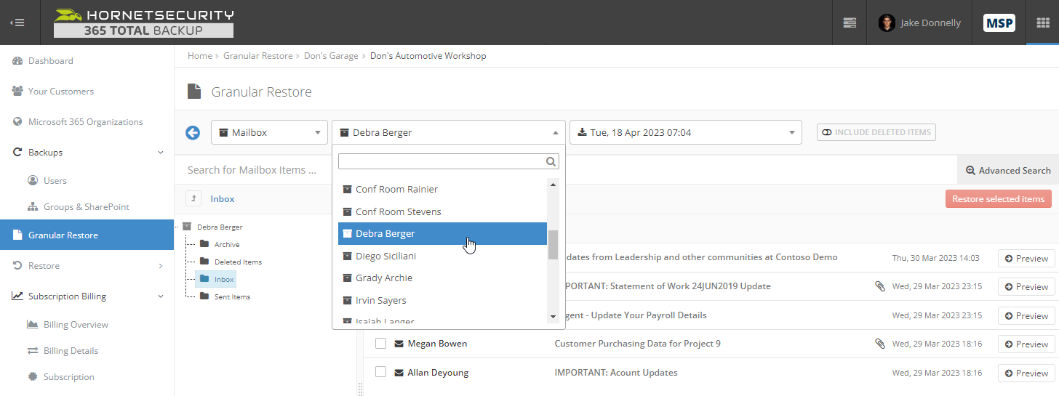Click the blue back arrow icon

pyautogui.click(x=193, y=132)
